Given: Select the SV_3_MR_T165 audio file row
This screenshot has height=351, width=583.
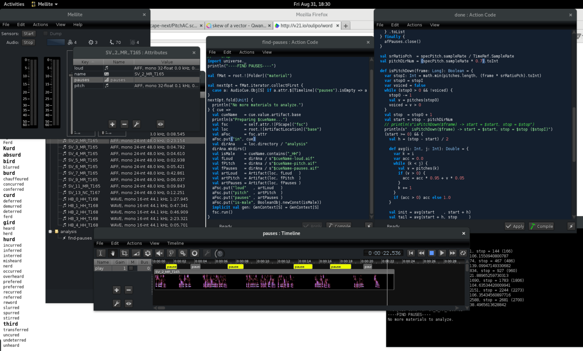Looking at the screenshot, I should pos(83,147).
